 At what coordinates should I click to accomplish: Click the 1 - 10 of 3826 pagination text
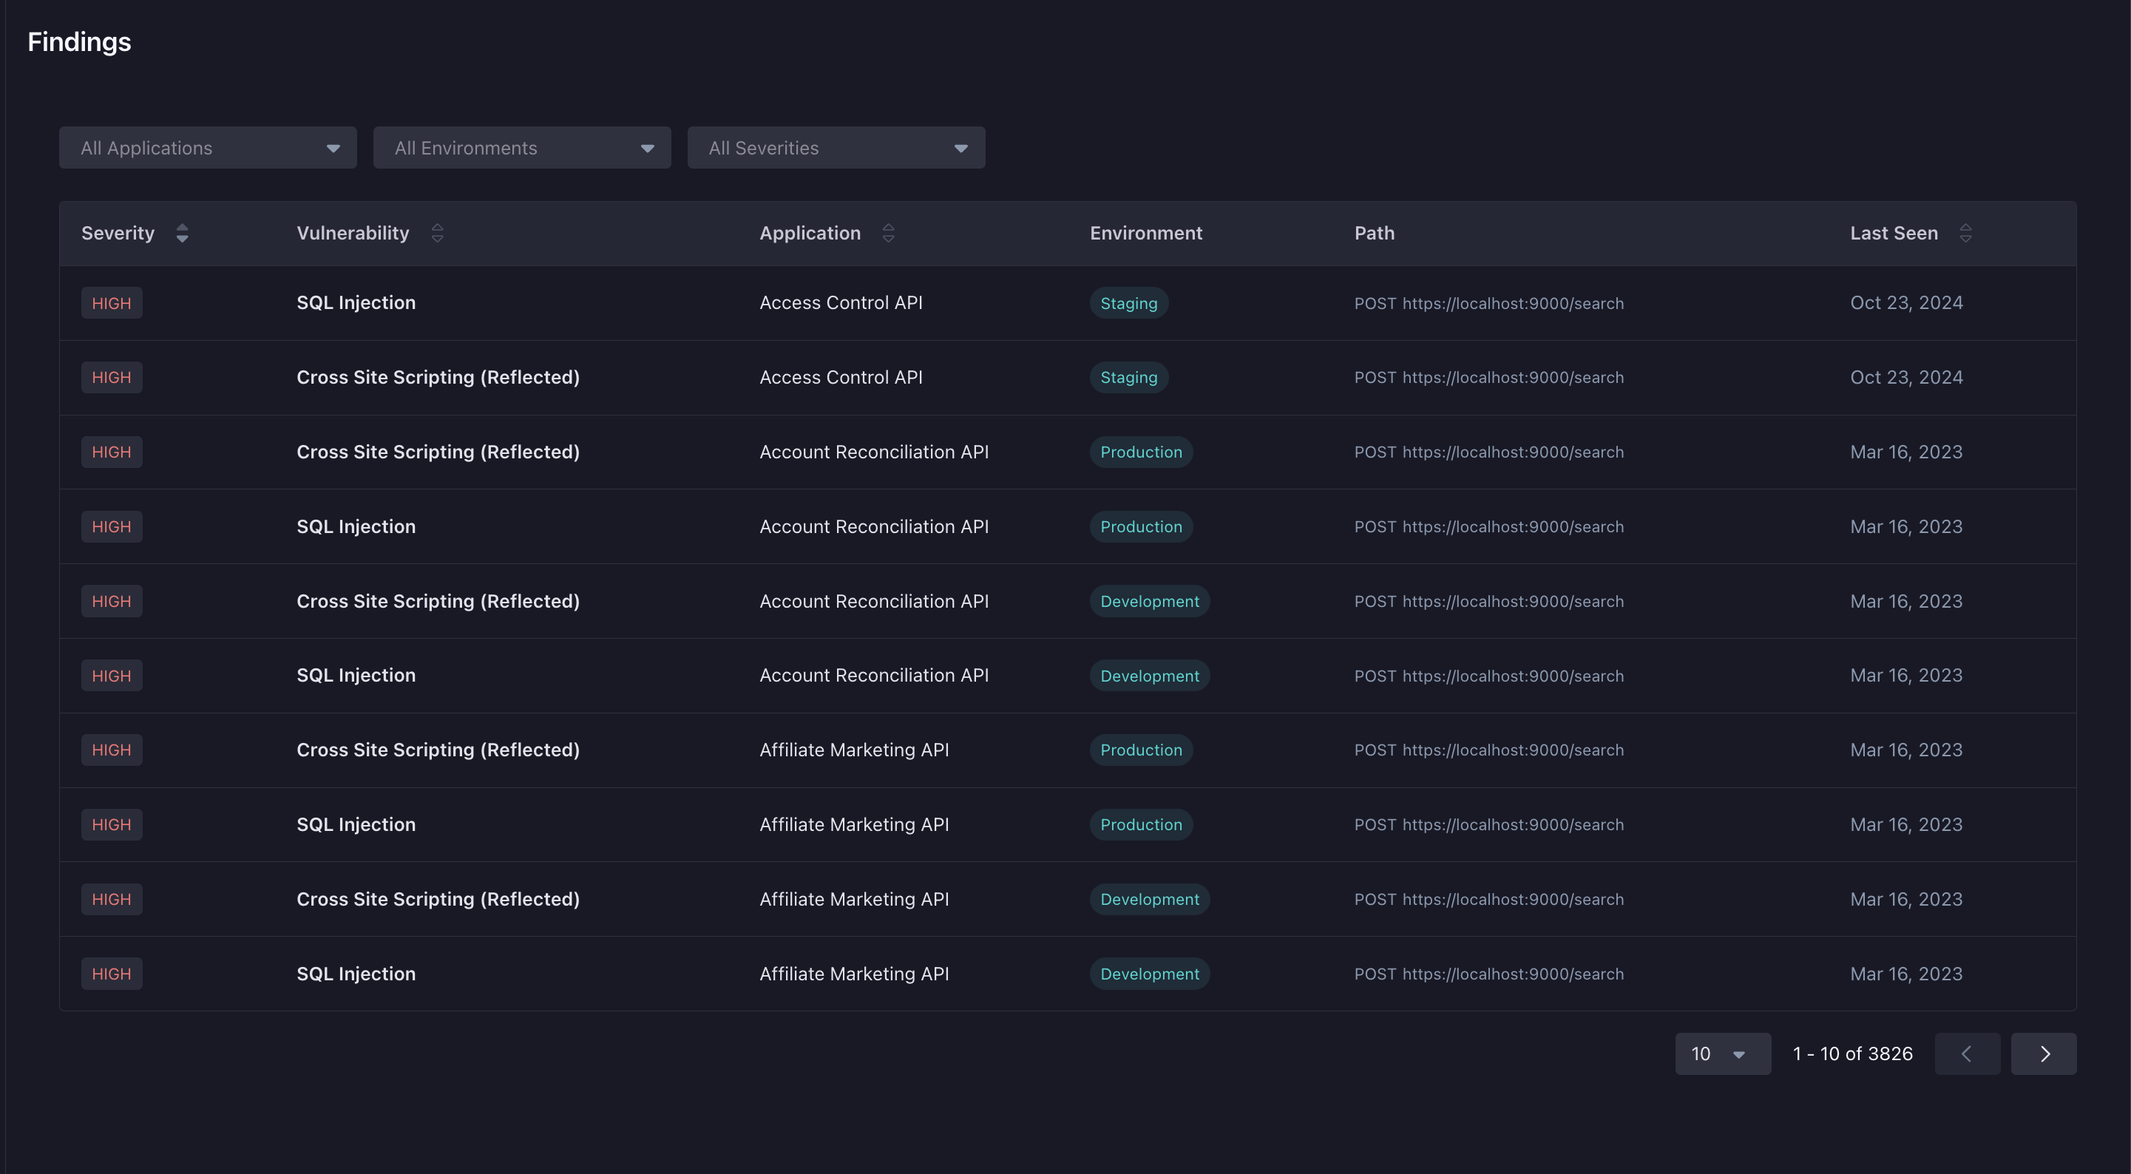point(1852,1053)
